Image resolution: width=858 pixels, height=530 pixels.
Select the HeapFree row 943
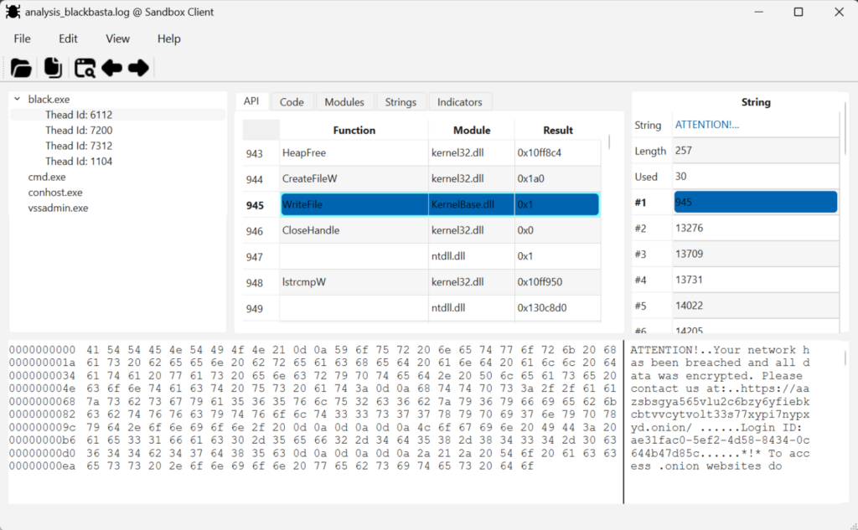tap(422, 153)
